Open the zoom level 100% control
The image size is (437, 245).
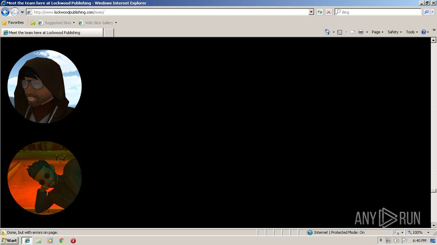(x=415, y=233)
